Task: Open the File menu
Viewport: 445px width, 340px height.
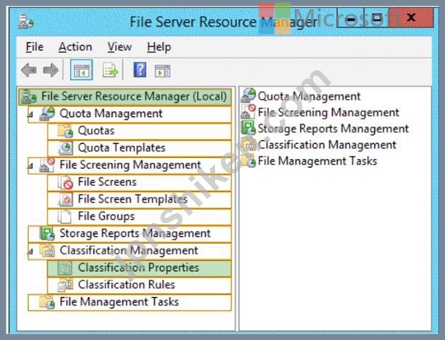Action: 35,47
